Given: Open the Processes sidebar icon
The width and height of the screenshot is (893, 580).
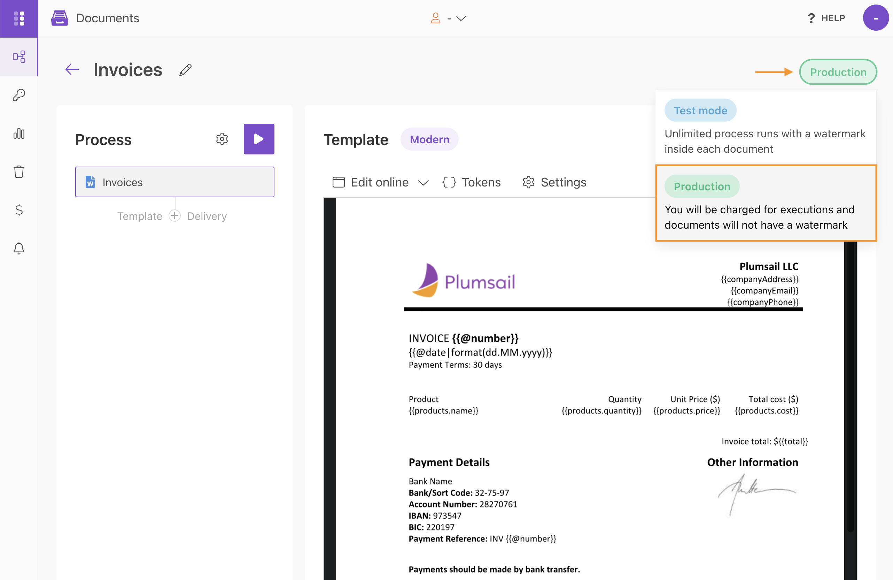Looking at the screenshot, I should pyautogui.click(x=19, y=57).
